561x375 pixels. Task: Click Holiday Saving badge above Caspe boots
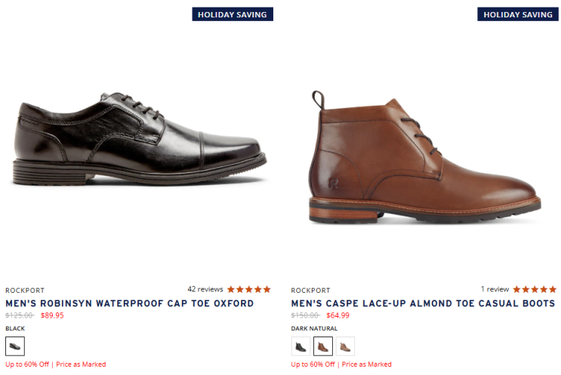click(x=518, y=14)
